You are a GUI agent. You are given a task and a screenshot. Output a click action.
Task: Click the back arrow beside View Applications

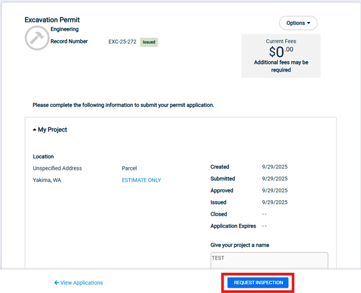57,283
